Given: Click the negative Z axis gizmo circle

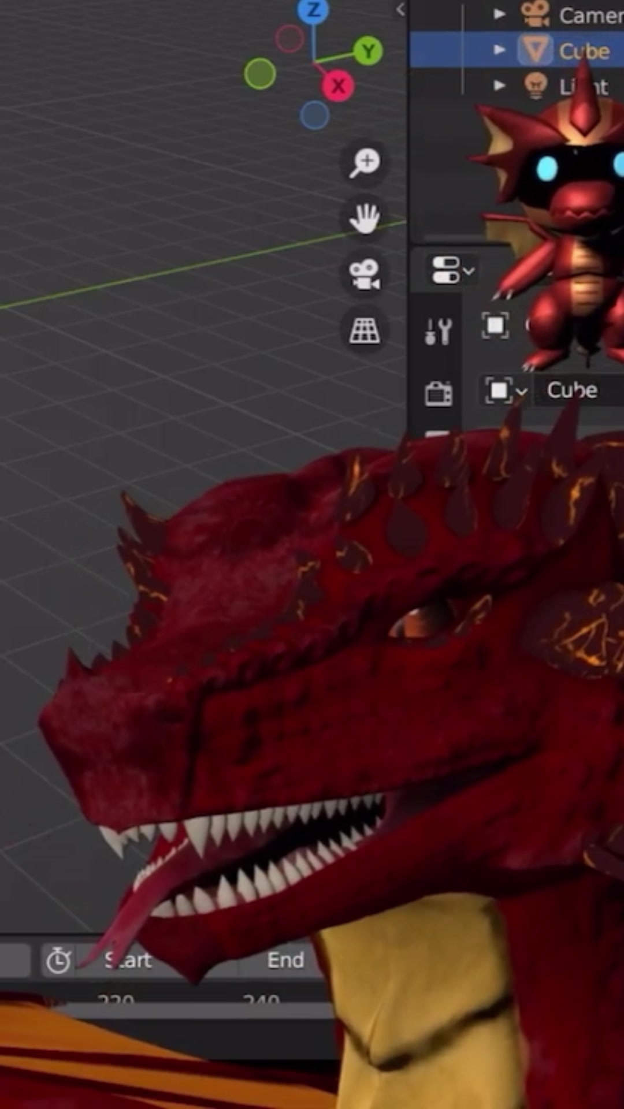Looking at the screenshot, I should (315, 116).
